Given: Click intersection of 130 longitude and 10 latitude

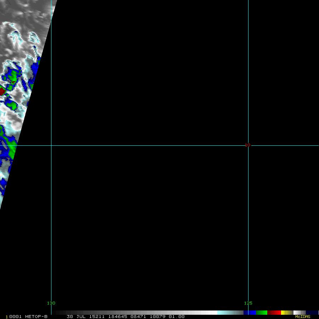Looking at the screenshot, I should [x=51, y=145].
